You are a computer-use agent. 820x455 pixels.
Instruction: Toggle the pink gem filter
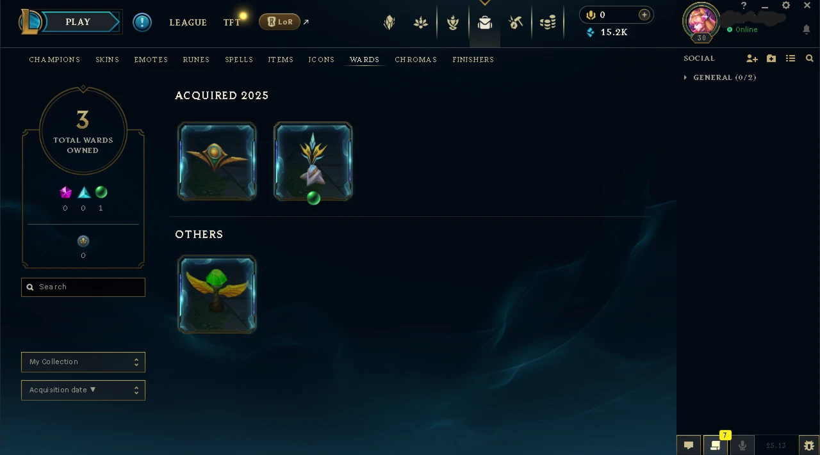pos(65,192)
